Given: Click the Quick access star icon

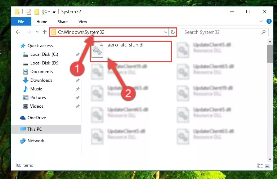Looking at the screenshot, I should pos(23,46).
